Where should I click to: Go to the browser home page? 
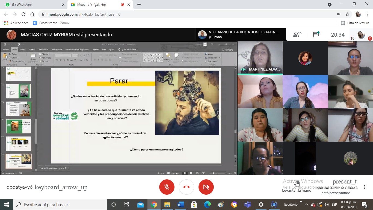tap(32, 14)
